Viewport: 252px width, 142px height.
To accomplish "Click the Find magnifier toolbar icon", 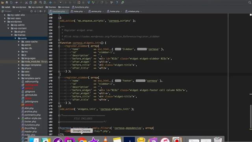I will pyautogui.click(x=41, y=2).
